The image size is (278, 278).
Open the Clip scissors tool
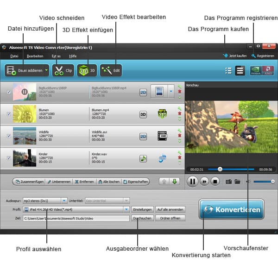click(x=63, y=70)
